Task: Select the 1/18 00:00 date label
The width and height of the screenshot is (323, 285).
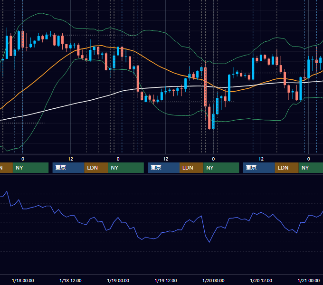Action: (x=23, y=280)
